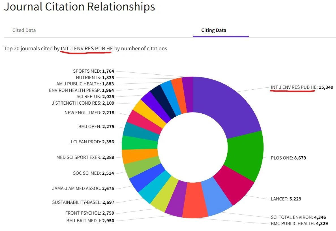
Task: Click the PLOS ONE: 8,679 label
Action: (x=288, y=158)
